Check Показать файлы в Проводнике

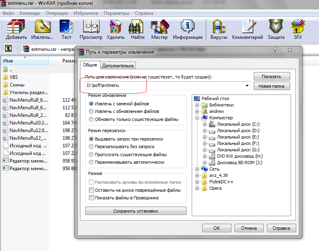click(x=124, y=198)
